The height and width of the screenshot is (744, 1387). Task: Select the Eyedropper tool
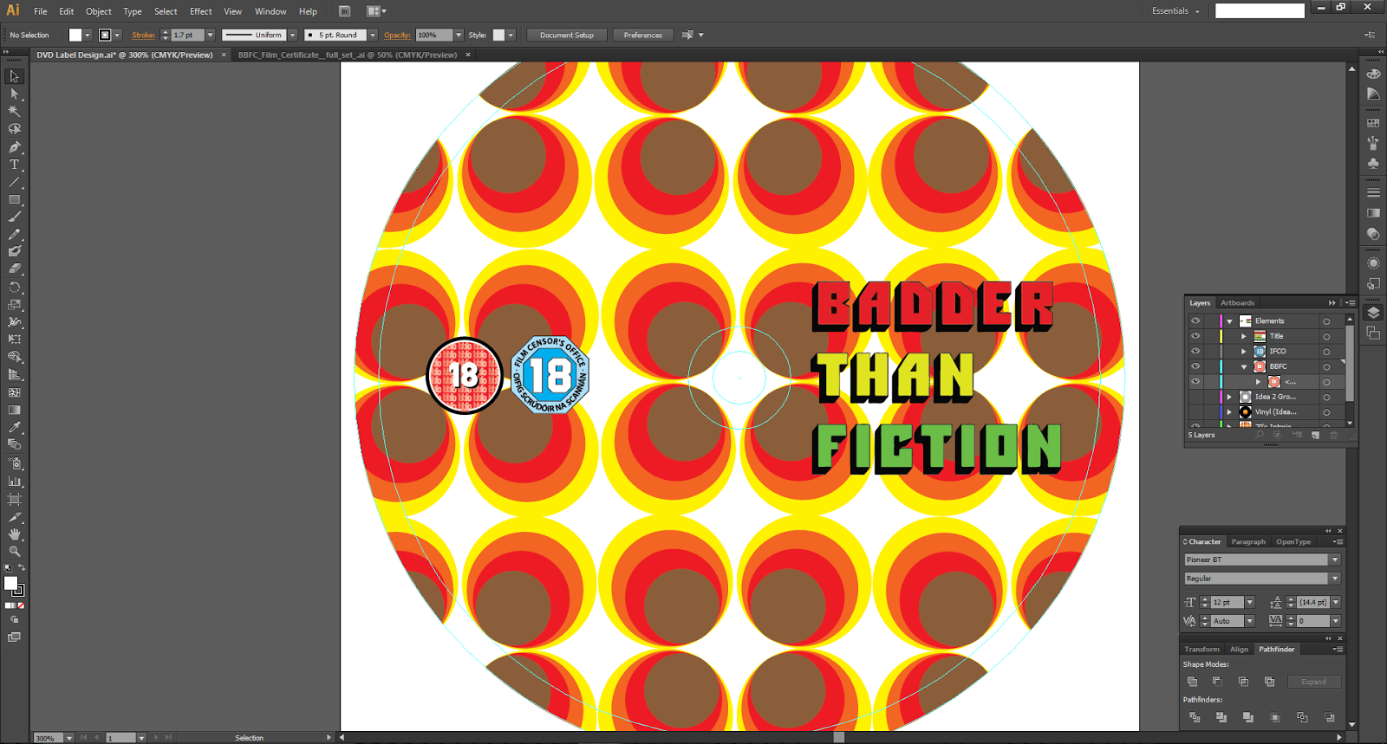point(15,428)
